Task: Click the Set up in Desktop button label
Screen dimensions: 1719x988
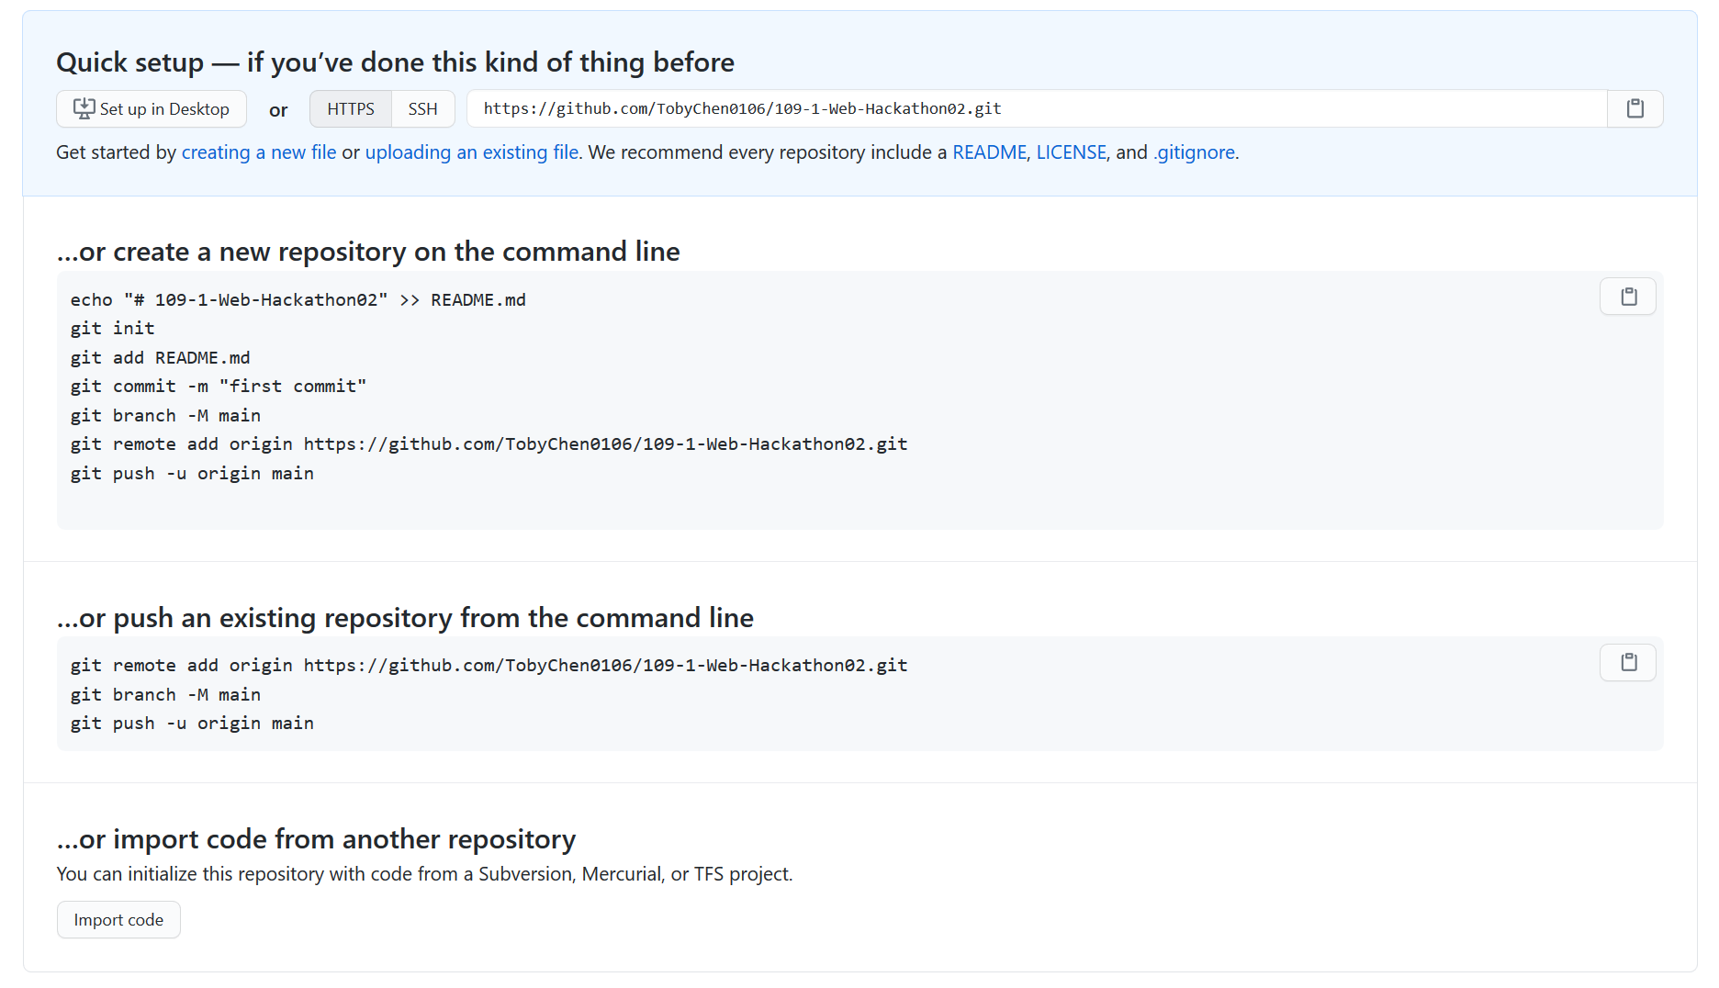Action: (x=164, y=109)
